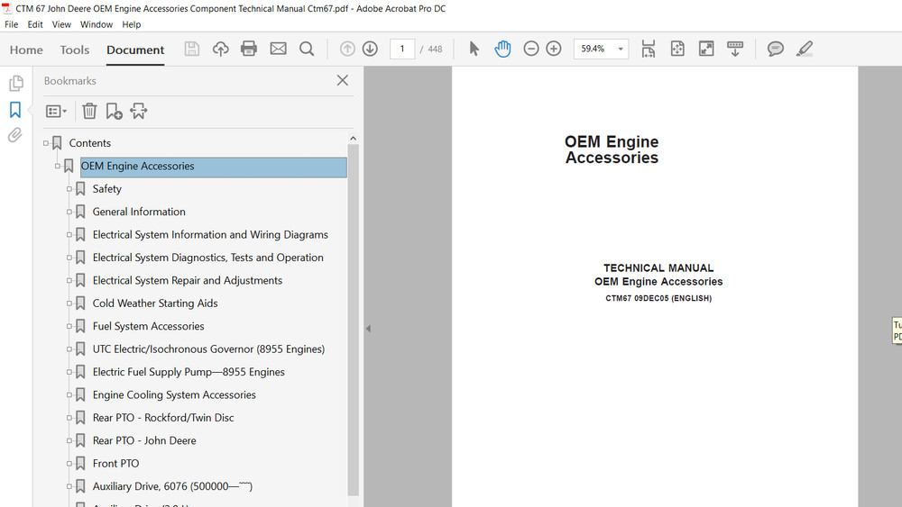Screen dimensions: 902x507
Task: Zoom out with minus icon
Action: [531, 49]
